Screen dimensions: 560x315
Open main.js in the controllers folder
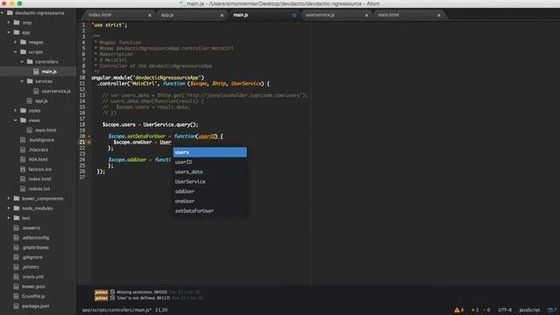(49, 72)
